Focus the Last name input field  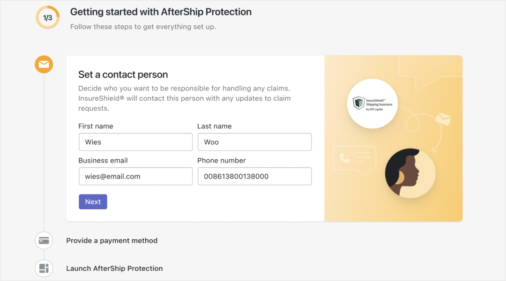[x=254, y=142]
